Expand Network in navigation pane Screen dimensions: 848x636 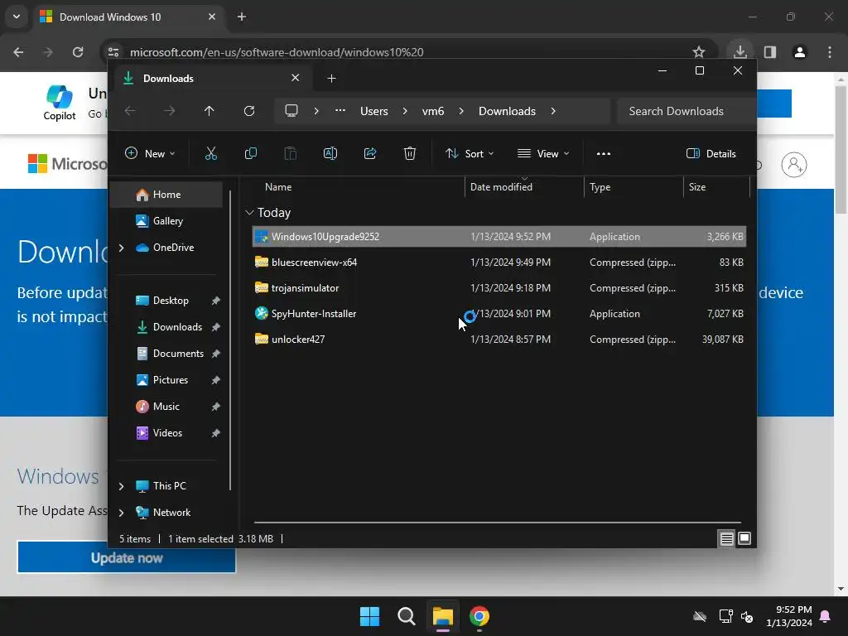(121, 513)
